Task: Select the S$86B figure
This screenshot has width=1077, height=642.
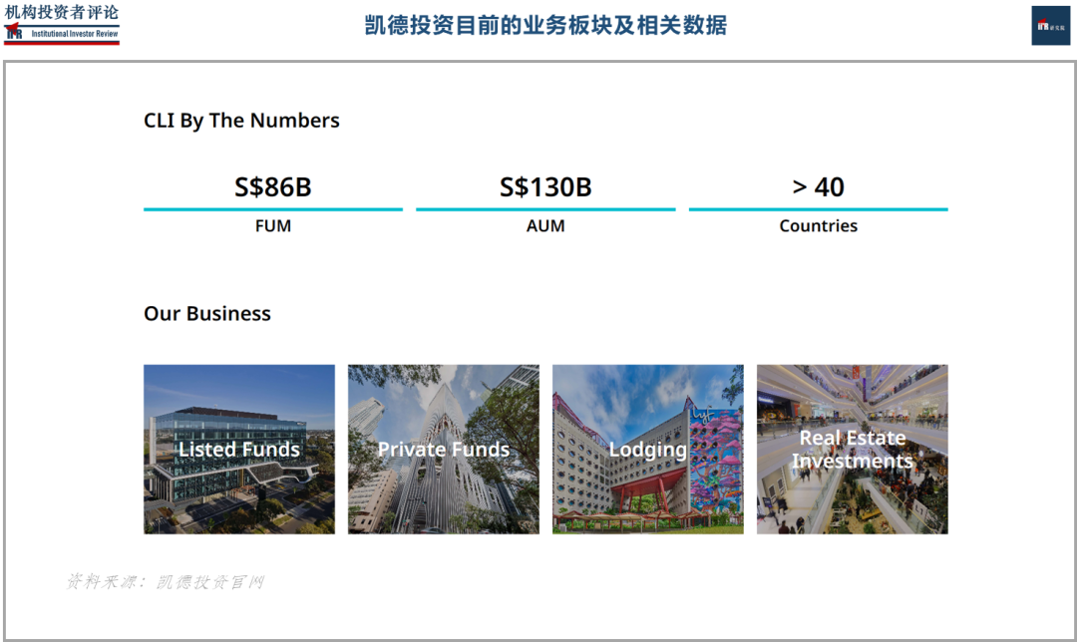Action: (x=272, y=186)
